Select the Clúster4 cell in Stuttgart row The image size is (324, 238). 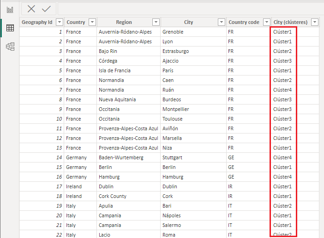[282, 157]
